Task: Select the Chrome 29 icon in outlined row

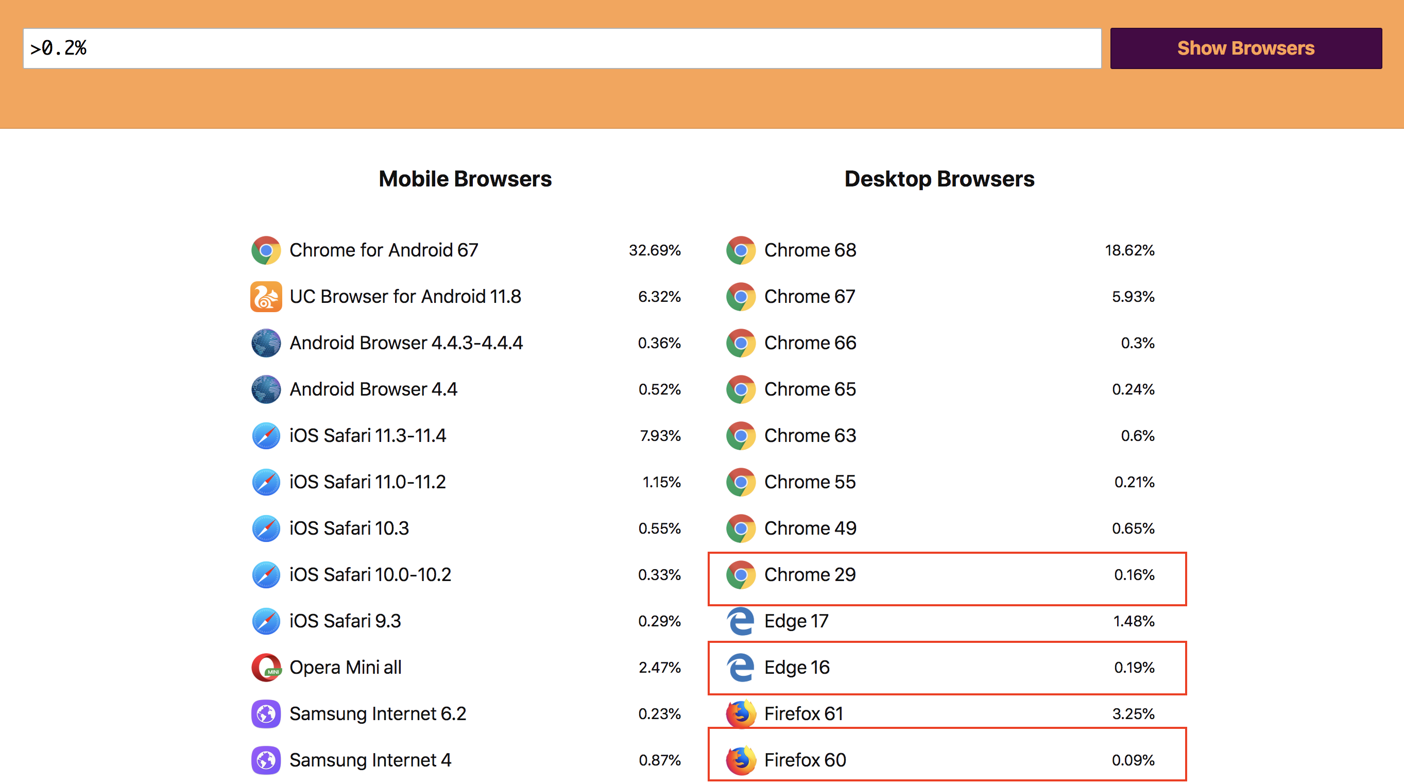Action: pyautogui.click(x=741, y=574)
